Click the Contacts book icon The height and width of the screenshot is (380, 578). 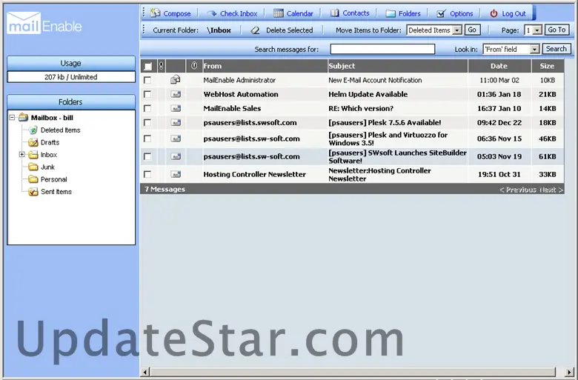(x=334, y=13)
